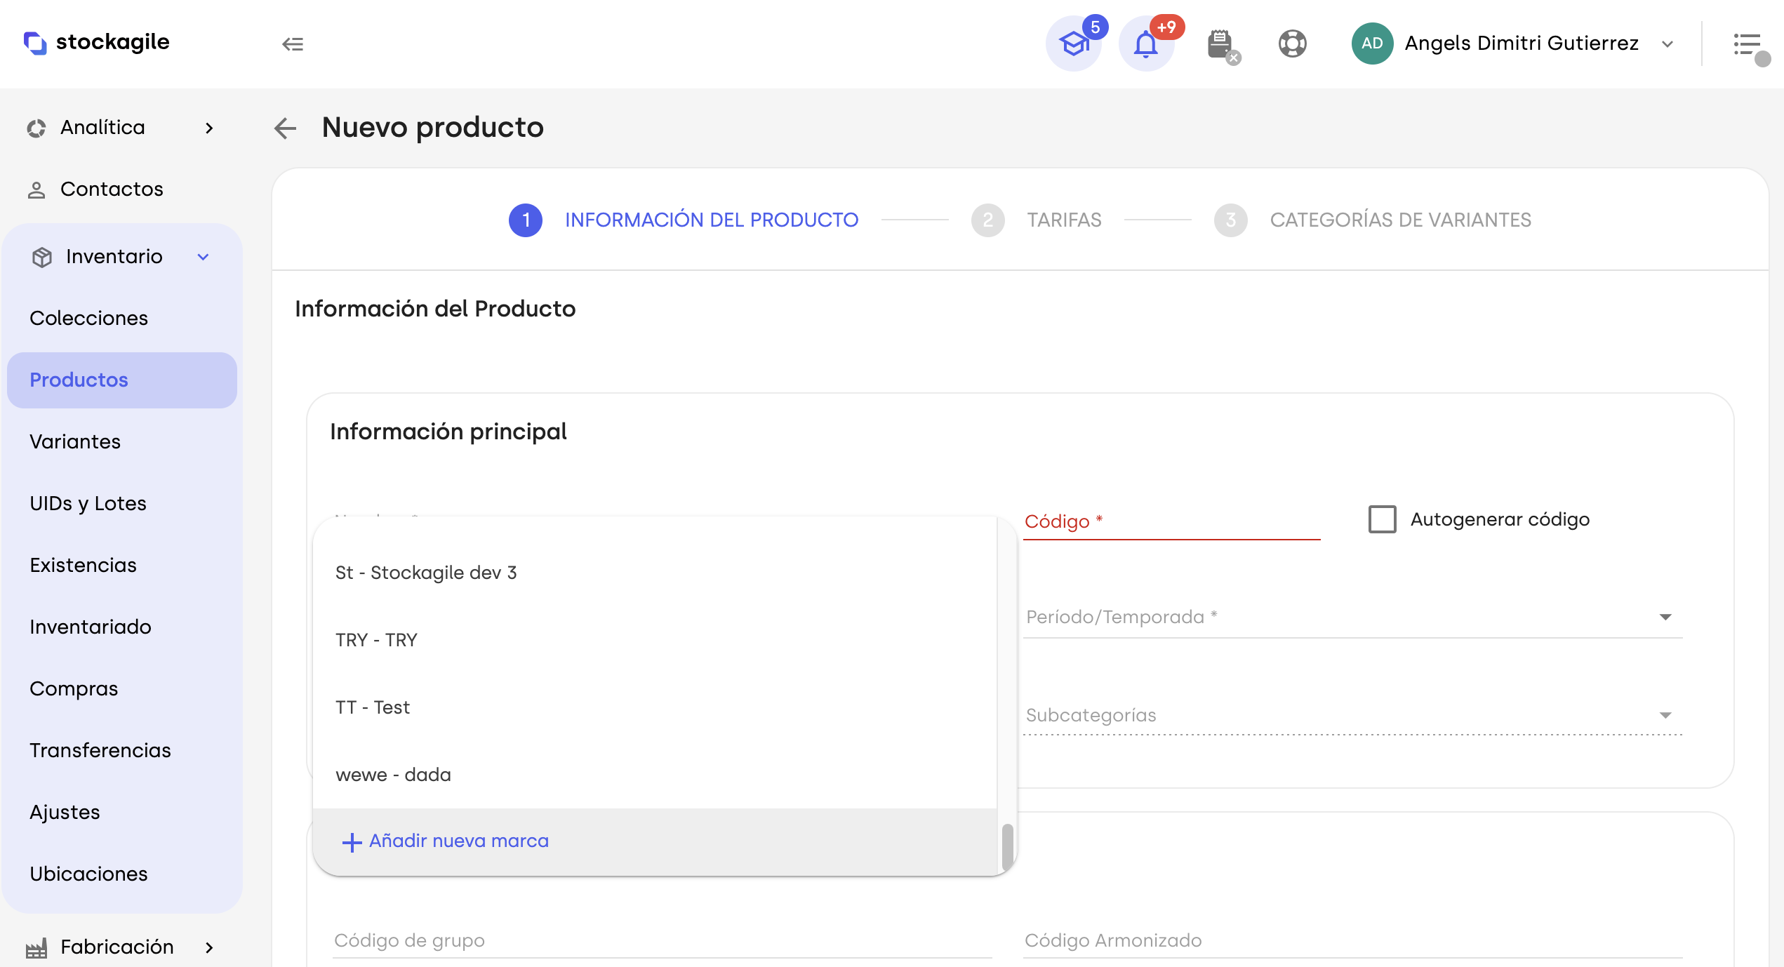This screenshot has width=1784, height=967.
Task: Click the Fabricación factory icon
Action: pos(36,948)
